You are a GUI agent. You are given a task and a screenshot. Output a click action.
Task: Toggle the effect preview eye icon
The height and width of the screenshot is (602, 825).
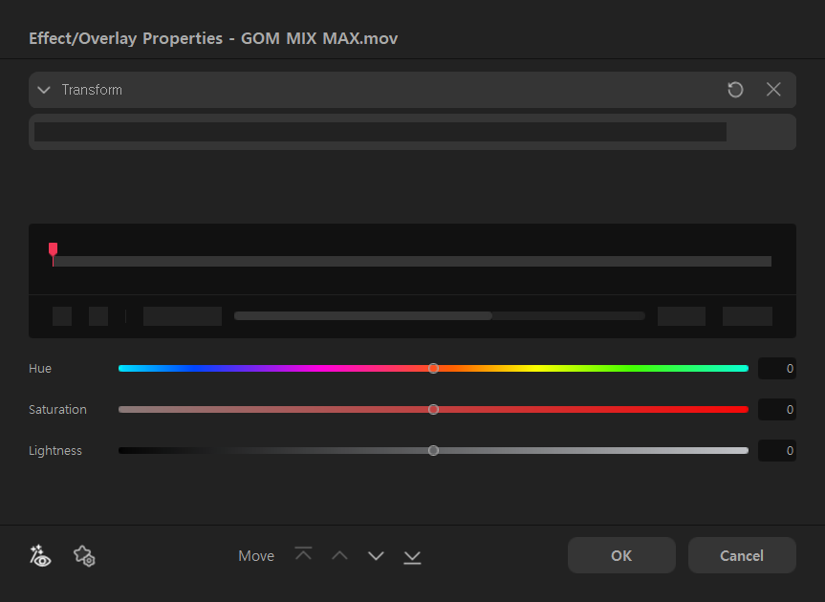40,555
